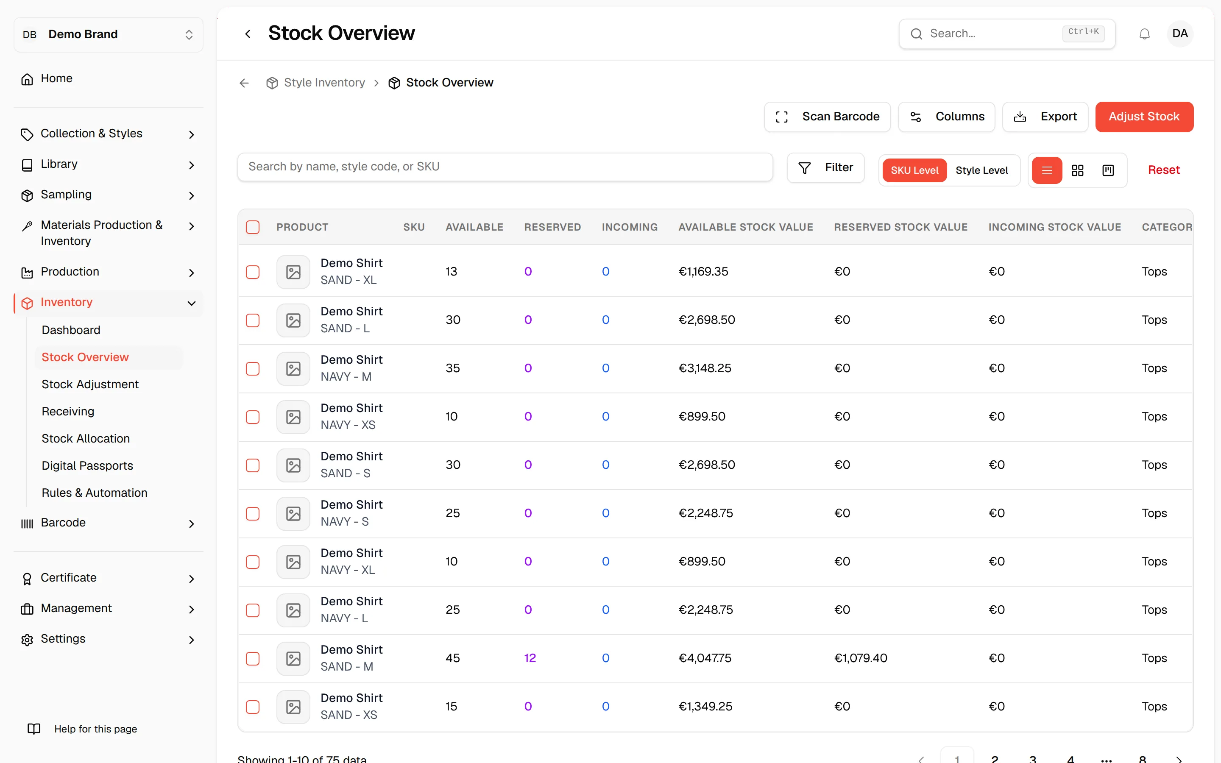The image size is (1221, 763).
Task: Switch to list view layout icon
Action: (1047, 170)
